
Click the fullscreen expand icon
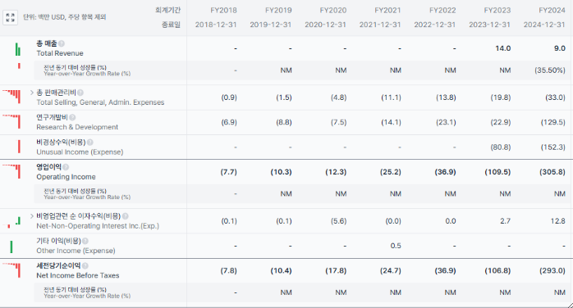(x=10, y=17)
